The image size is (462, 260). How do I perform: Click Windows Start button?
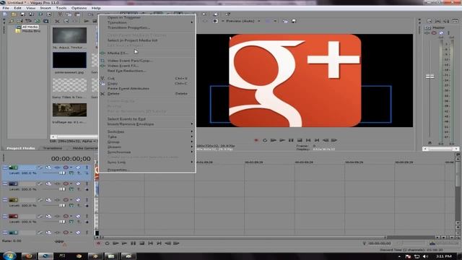click(x=9, y=256)
